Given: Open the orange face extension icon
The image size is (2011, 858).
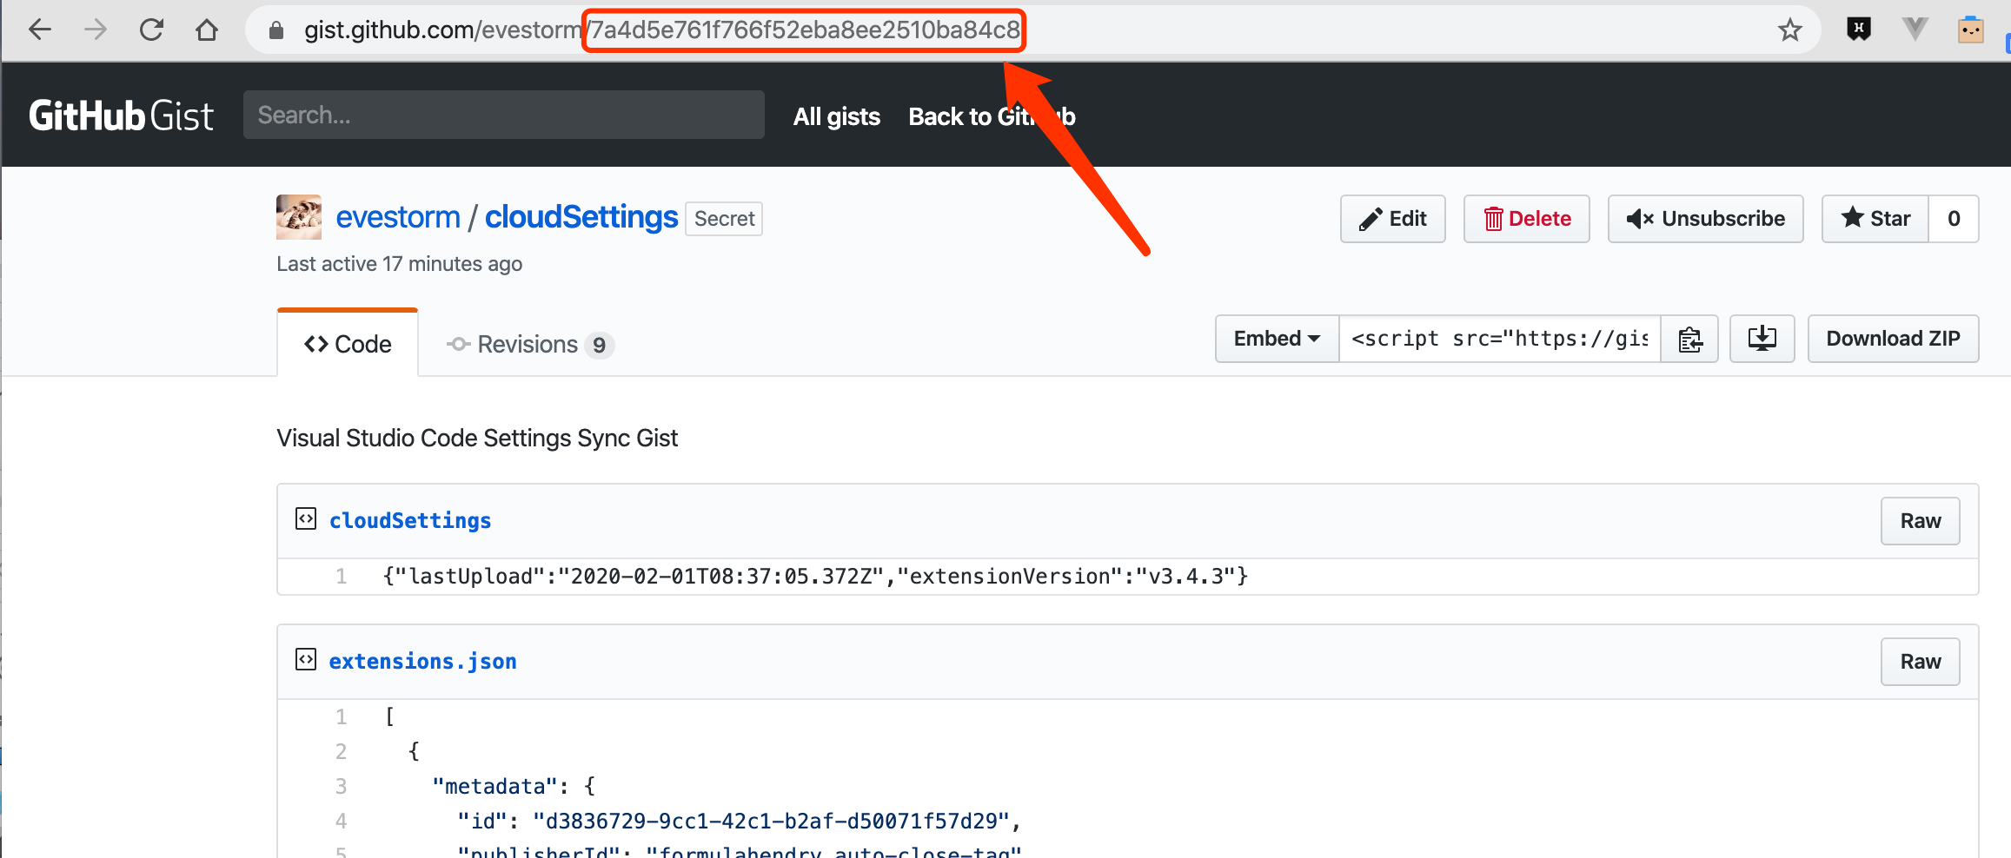Looking at the screenshot, I should (x=1970, y=30).
